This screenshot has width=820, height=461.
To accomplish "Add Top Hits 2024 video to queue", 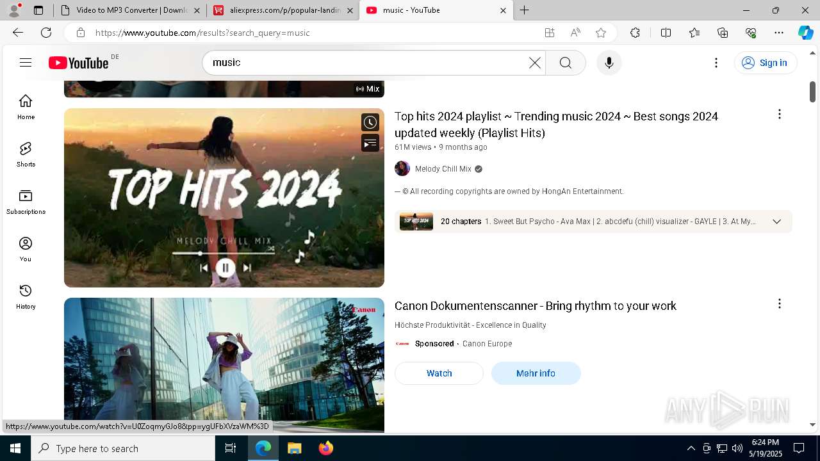I will click(x=370, y=143).
